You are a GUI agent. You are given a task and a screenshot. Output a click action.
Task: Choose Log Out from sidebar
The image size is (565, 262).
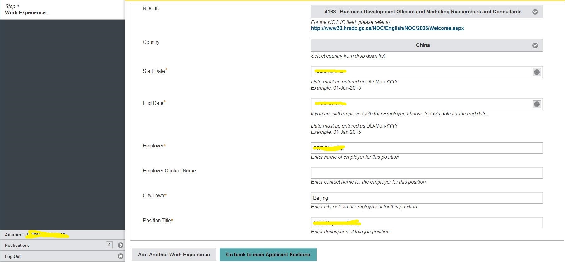coord(13,256)
